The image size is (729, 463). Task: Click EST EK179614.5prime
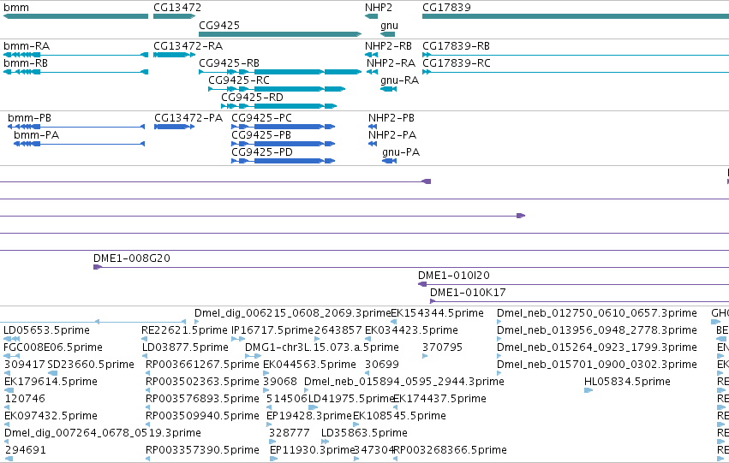pos(7,390)
